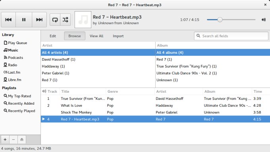The image size is (270, 152).
Task: Select True Survivor album in album browser
Action: pos(213,66)
